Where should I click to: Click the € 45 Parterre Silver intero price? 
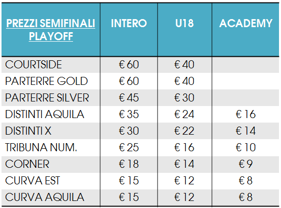click(x=129, y=97)
